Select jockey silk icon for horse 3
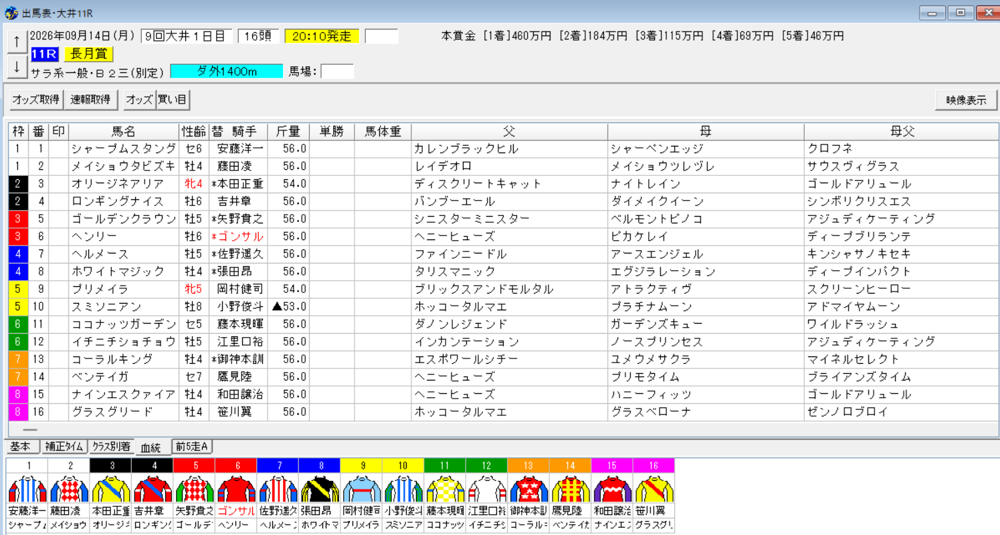Screen dimensions: 1000x535 pos(110,489)
